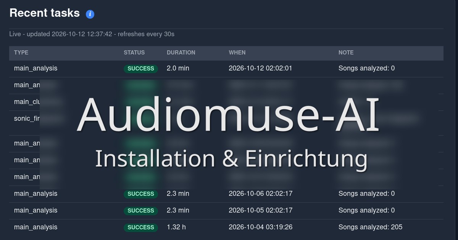This screenshot has height=240, width=458.
Task: Click the timestamp 2026-10-12 02:02:01
Action: pyautogui.click(x=260, y=69)
